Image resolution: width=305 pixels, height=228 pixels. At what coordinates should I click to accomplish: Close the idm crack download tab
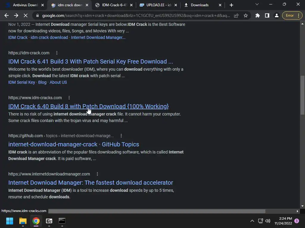87,5
